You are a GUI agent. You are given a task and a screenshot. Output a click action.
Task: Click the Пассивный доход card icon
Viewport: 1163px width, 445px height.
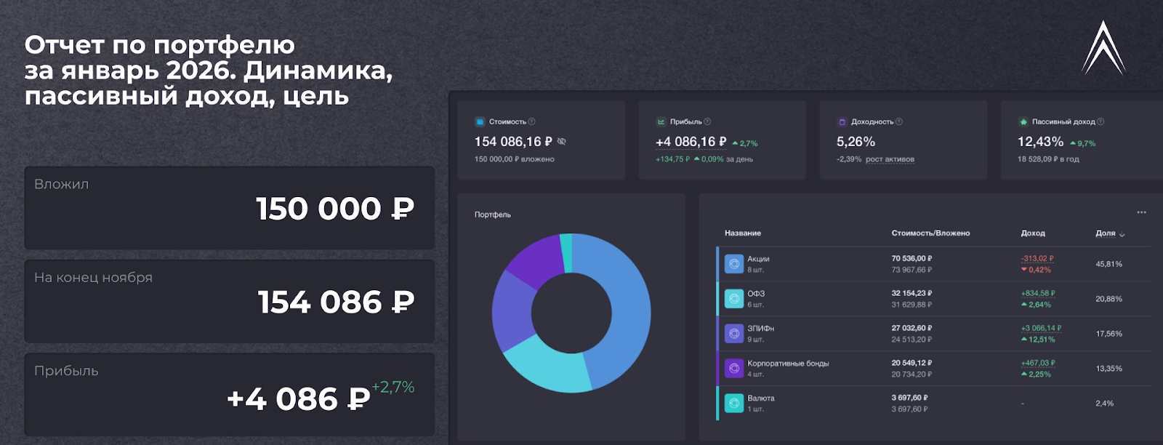point(1023,121)
